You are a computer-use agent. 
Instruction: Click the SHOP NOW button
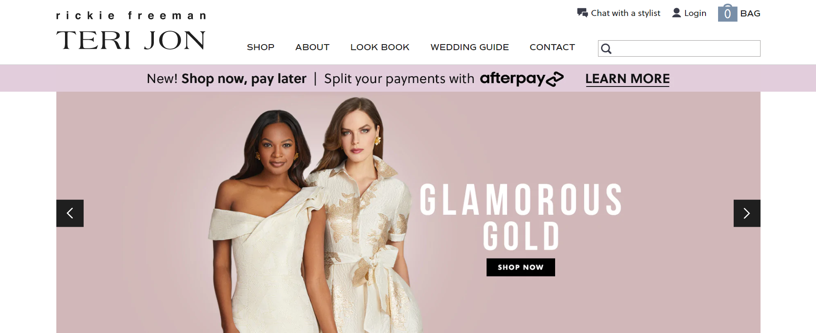520,267
